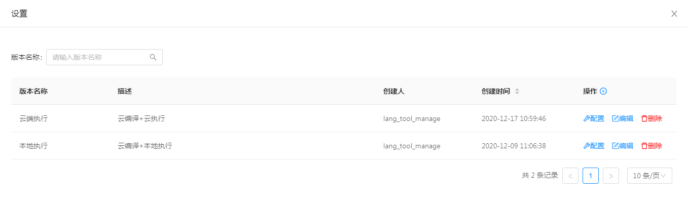Screen dimensions: 687x204
Task: Click the wrench 配置 icon for 云端执行 row
Action: pos(587,118)
